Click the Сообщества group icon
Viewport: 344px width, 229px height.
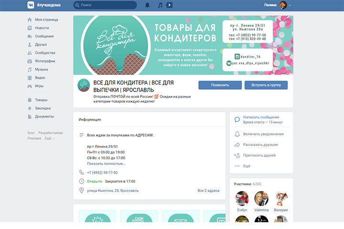tap(30, 53)
